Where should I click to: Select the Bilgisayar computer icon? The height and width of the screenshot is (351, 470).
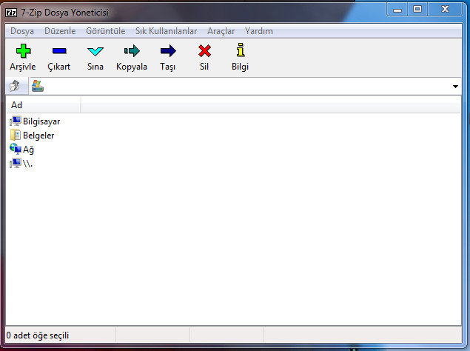16,121
